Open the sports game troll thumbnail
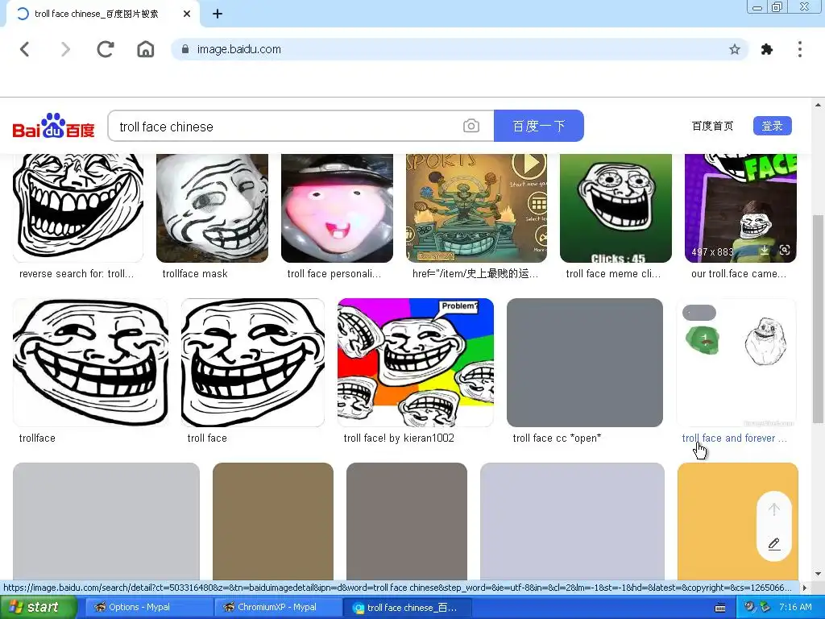Image resolution: width=825 pixels, height=619 pixels. [476, 208]
